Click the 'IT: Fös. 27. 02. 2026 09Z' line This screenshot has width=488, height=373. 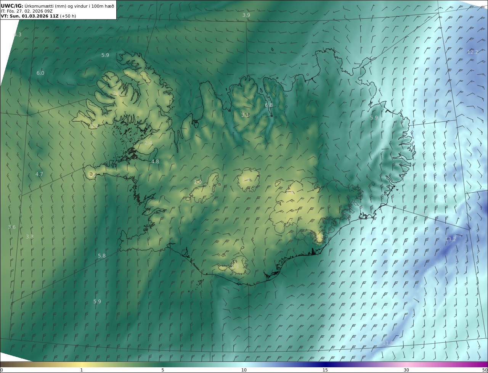(x=27, y=11)
